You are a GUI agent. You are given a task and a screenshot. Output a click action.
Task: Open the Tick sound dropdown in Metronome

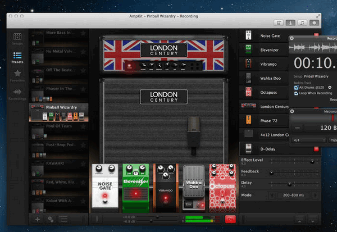click(x=333, y=140)
